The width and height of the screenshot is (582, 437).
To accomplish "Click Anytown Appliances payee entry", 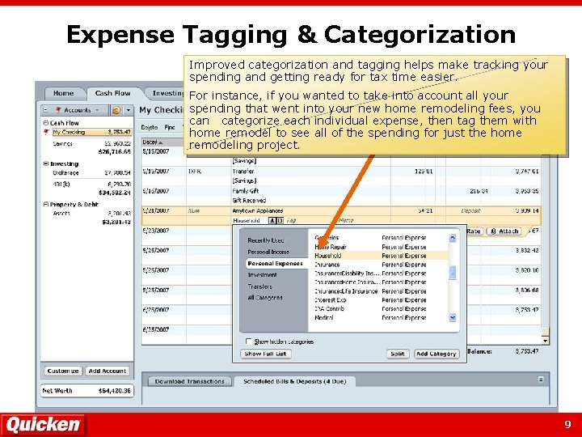I will pyautogui.click(x=258, y=210).
